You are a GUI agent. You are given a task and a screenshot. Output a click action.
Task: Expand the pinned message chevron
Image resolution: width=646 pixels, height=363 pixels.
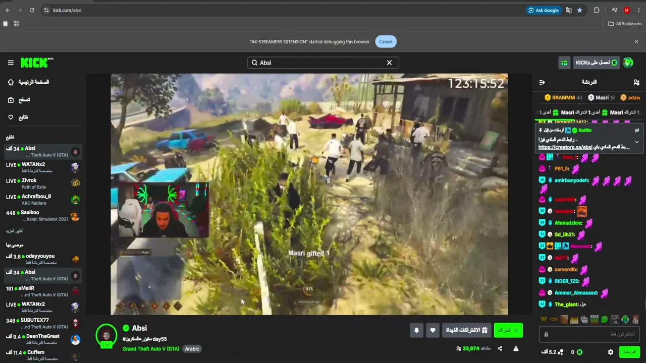(x=637, y=142)
